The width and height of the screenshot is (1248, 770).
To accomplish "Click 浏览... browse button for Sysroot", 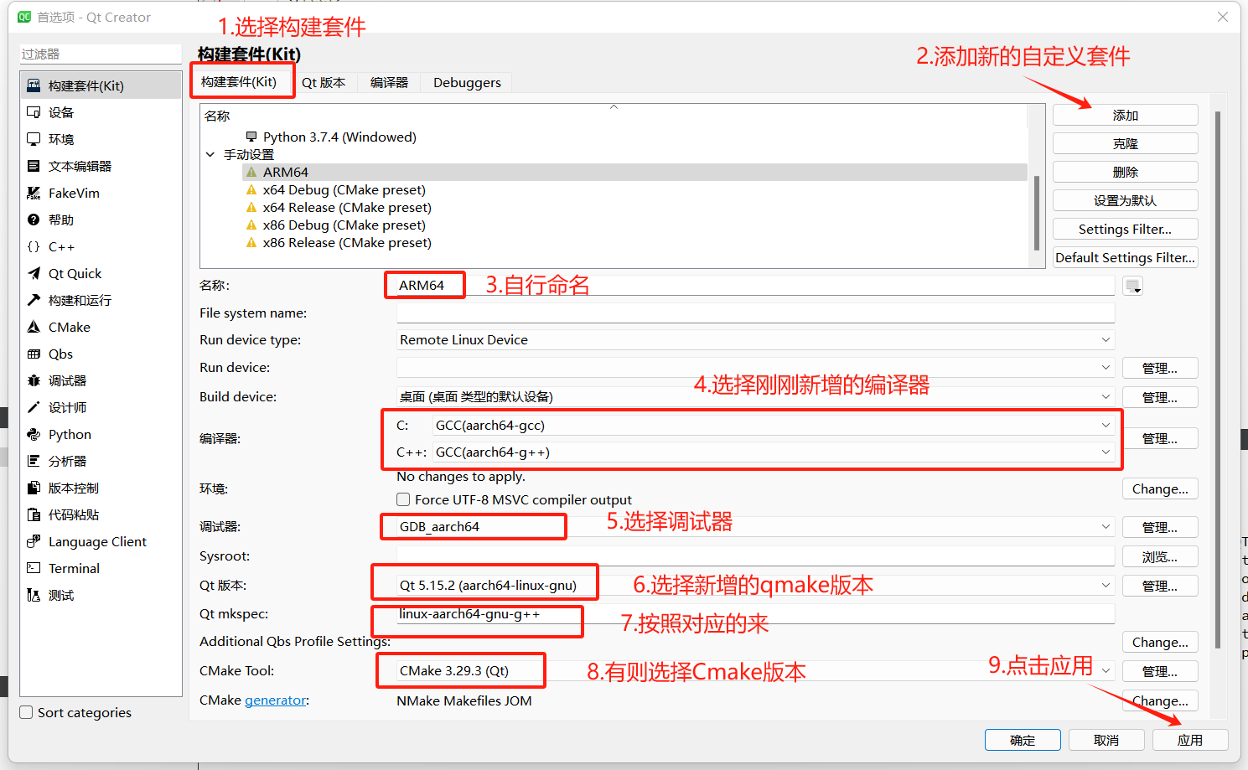I will [1160, 557].
